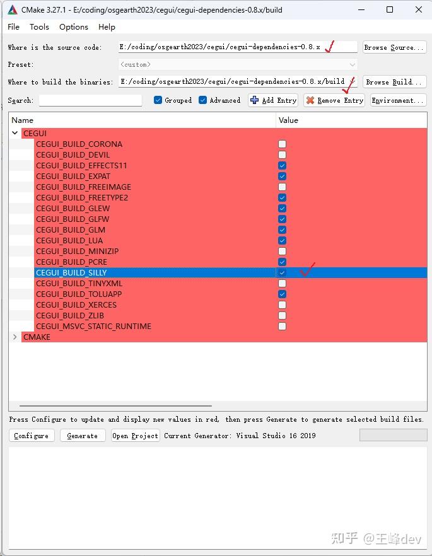432x556 pixels.
Task: Click the Name column header
Action: (x=143, y=120)
